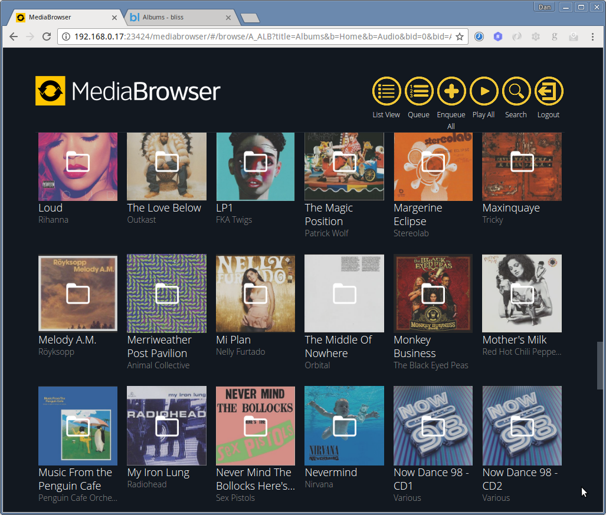This screenshot has width=606, height=515.
Task: Click the purple R extension icon
Action: pos(498,37)
